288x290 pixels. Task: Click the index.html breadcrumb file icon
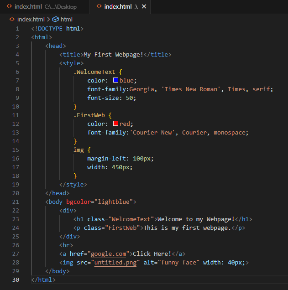(12, 19)
